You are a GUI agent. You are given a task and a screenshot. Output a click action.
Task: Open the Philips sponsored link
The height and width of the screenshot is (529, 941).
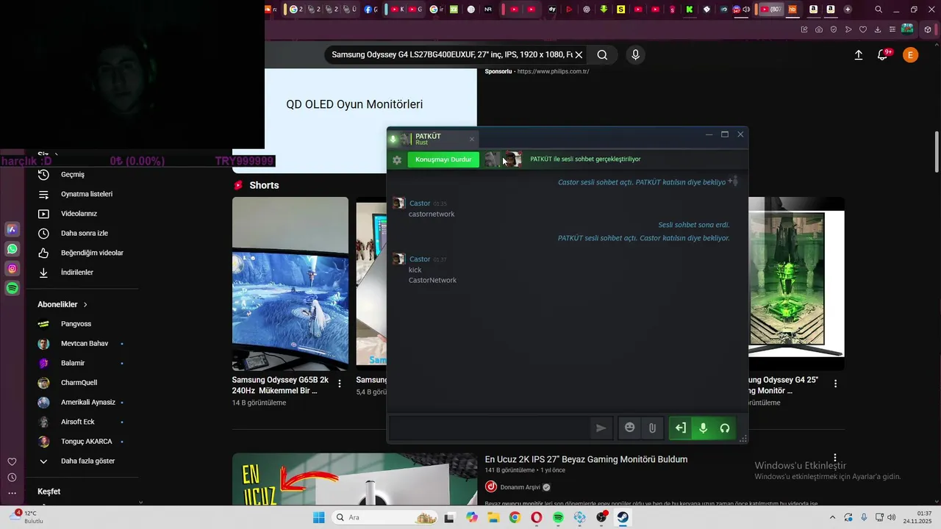(553, 71)
